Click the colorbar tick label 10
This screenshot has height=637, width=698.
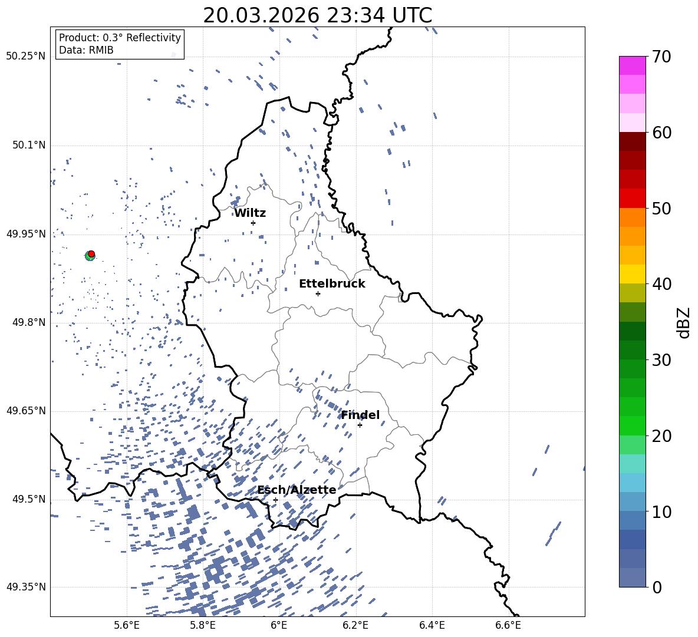point(661,511)
